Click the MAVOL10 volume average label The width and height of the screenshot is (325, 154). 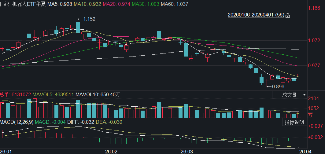[x=98, y=95]
